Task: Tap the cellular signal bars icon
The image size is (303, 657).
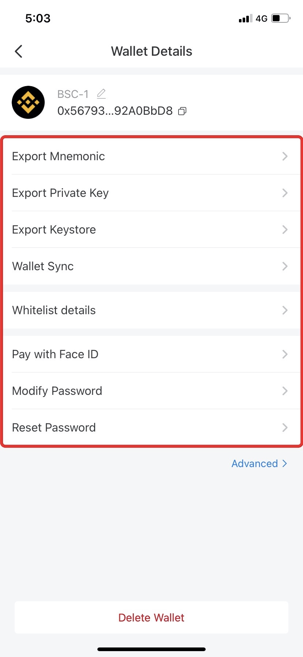Action: [245, 19]
